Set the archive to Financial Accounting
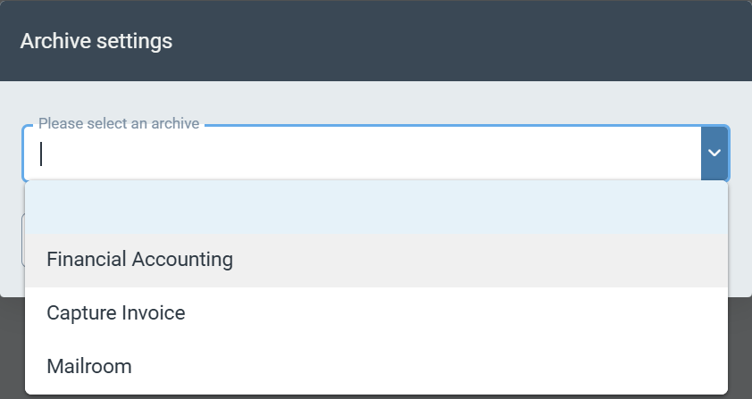The height and width of the screenshot is (399, 752). [x=139, y=260]
